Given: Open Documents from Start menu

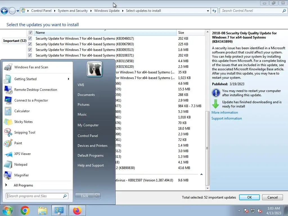Looking at the screenshot, I should point(86,95).
